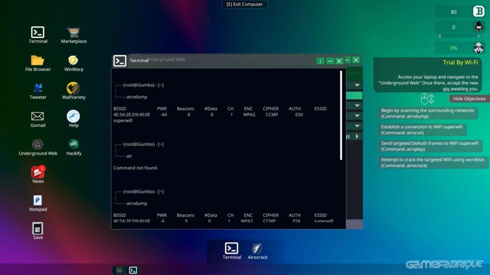490x275 pixels.
Task: Expand the fourth dropdown arrow in Underground Web
Action: tap(357, 126)
